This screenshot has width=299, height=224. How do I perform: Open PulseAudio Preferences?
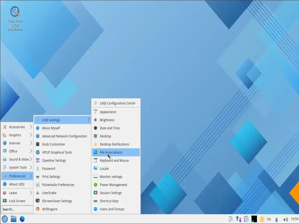(62, 185)
